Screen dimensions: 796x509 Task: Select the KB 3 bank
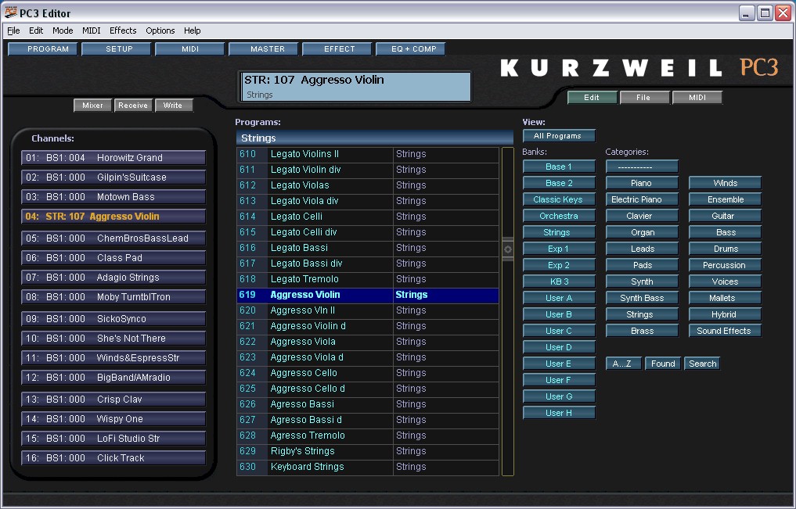click(x=559, y=281)
